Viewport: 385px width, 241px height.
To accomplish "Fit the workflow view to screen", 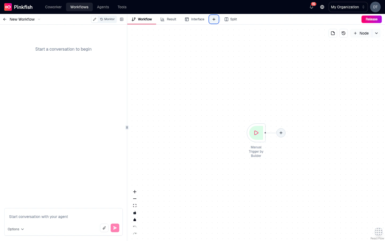I will tap(135, 205).
